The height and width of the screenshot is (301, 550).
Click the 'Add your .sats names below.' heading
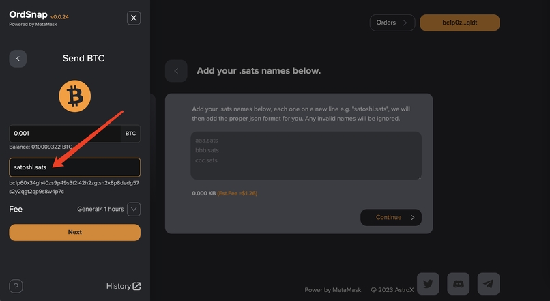259,71
